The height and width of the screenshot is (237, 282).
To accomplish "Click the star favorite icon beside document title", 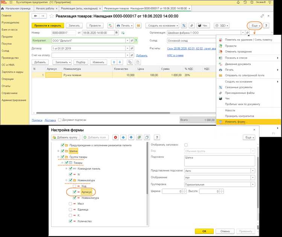I will (x=51, y=16).
